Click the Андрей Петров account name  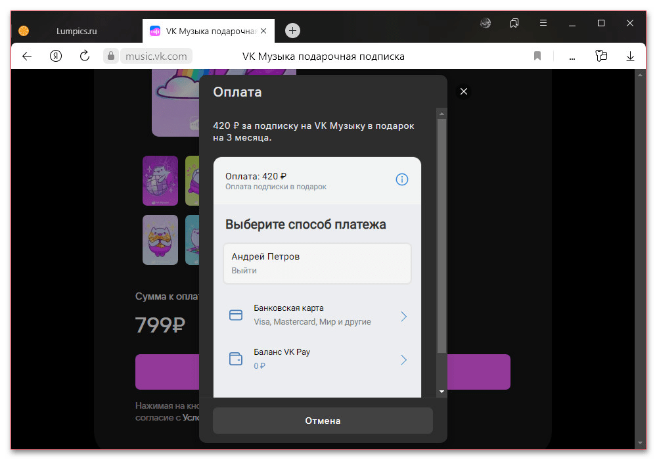pos(265,256)
